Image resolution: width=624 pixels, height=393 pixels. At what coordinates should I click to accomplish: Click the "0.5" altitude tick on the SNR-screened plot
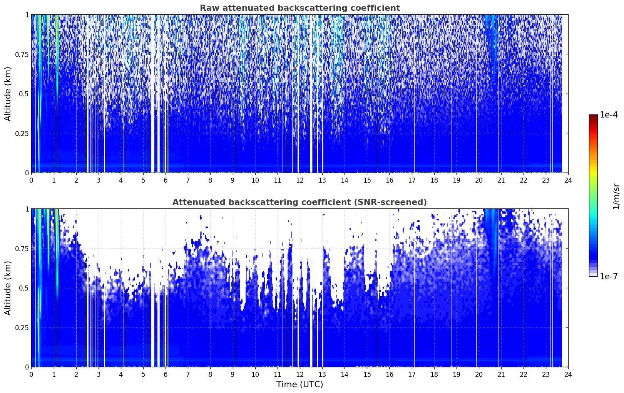(x=24, y=288)
